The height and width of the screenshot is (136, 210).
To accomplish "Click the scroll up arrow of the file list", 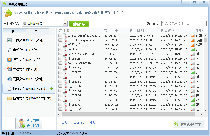I will [205, 36].
